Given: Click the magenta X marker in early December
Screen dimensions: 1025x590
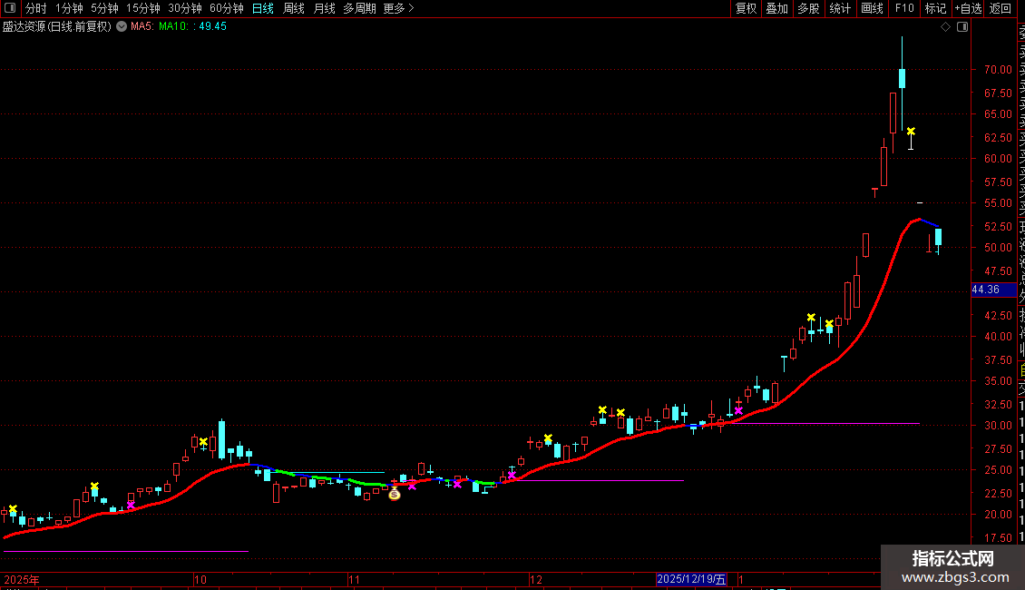Looking at the screenshot, I should click(512, 476).
